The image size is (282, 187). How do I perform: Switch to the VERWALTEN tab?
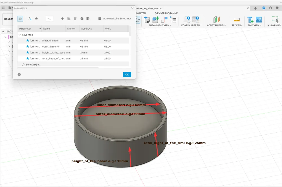[x=141, y=13]
